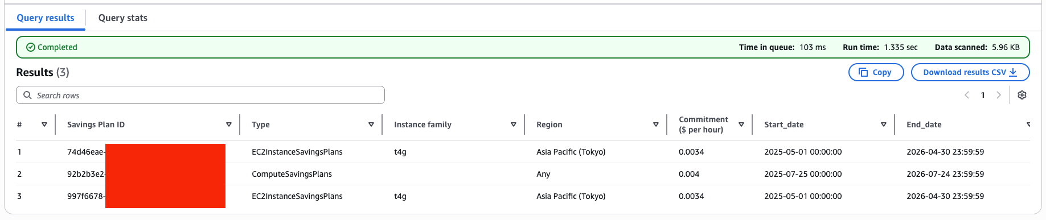Select the Query results tab
This screenshot has width=1046, height=220.
[46, 18]
